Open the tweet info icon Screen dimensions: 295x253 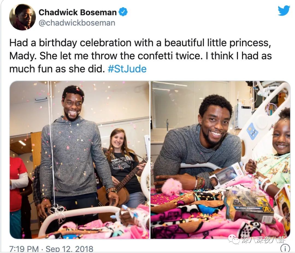(284, 249)
